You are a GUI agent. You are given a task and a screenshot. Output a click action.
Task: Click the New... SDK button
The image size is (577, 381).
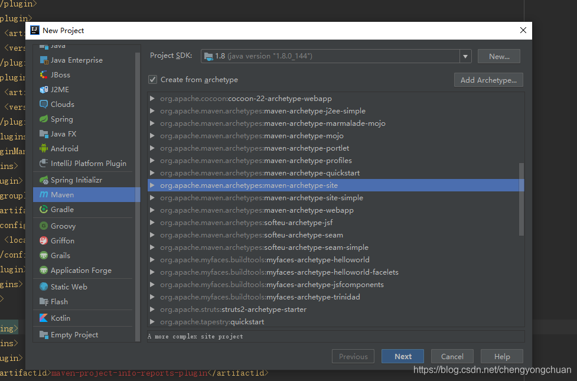click(x=499, y=56)
